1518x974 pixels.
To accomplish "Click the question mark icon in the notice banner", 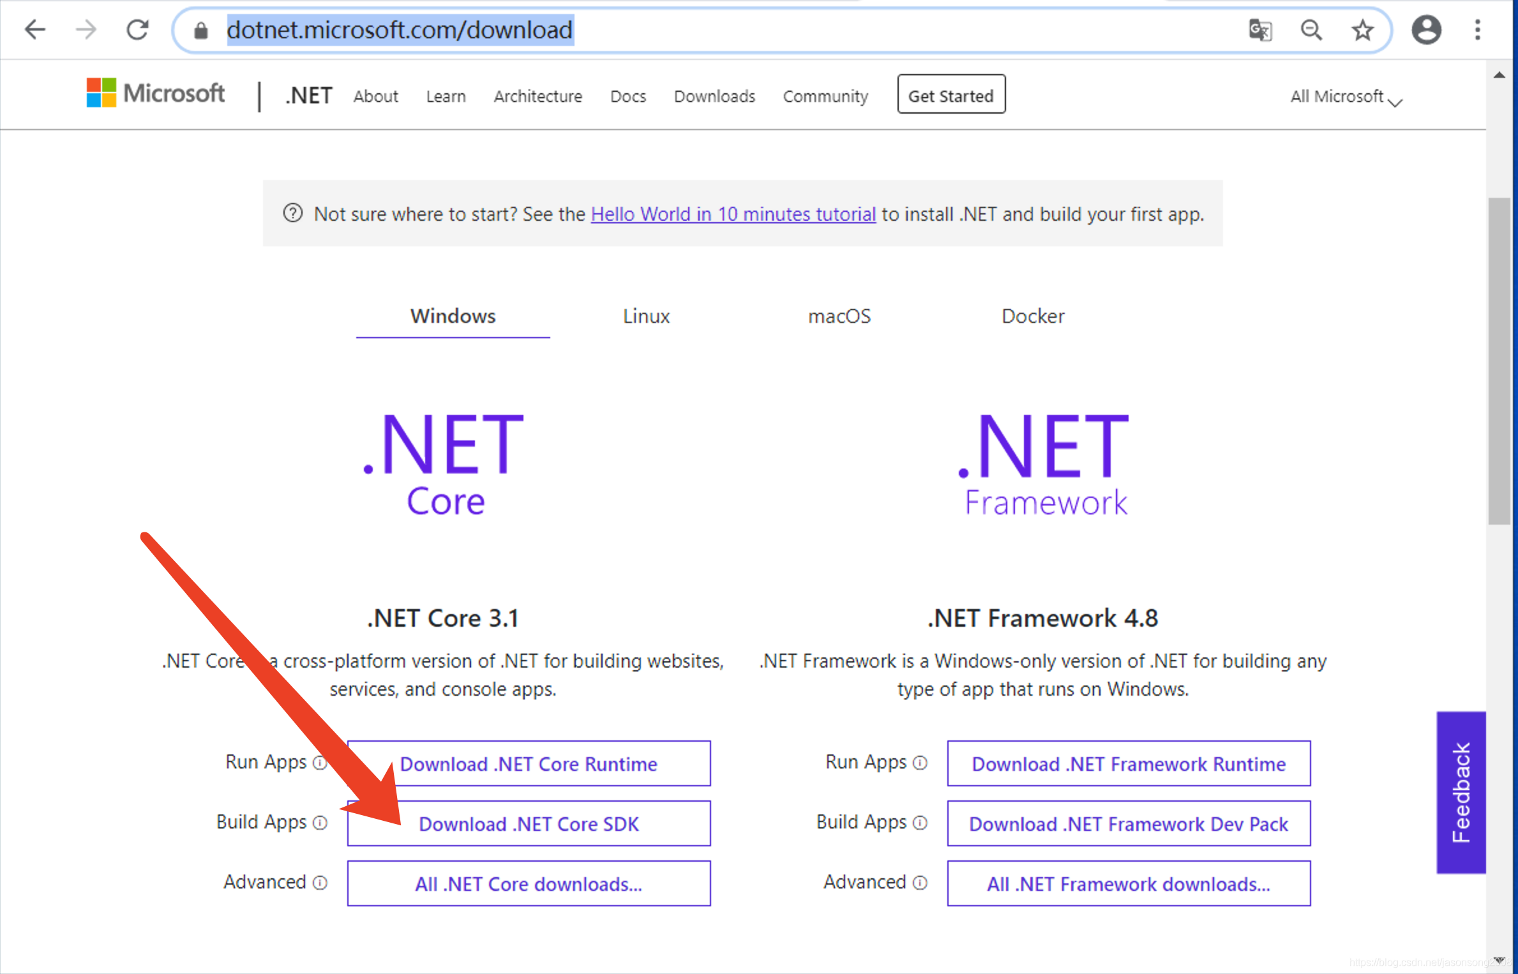I will (293, 214).
